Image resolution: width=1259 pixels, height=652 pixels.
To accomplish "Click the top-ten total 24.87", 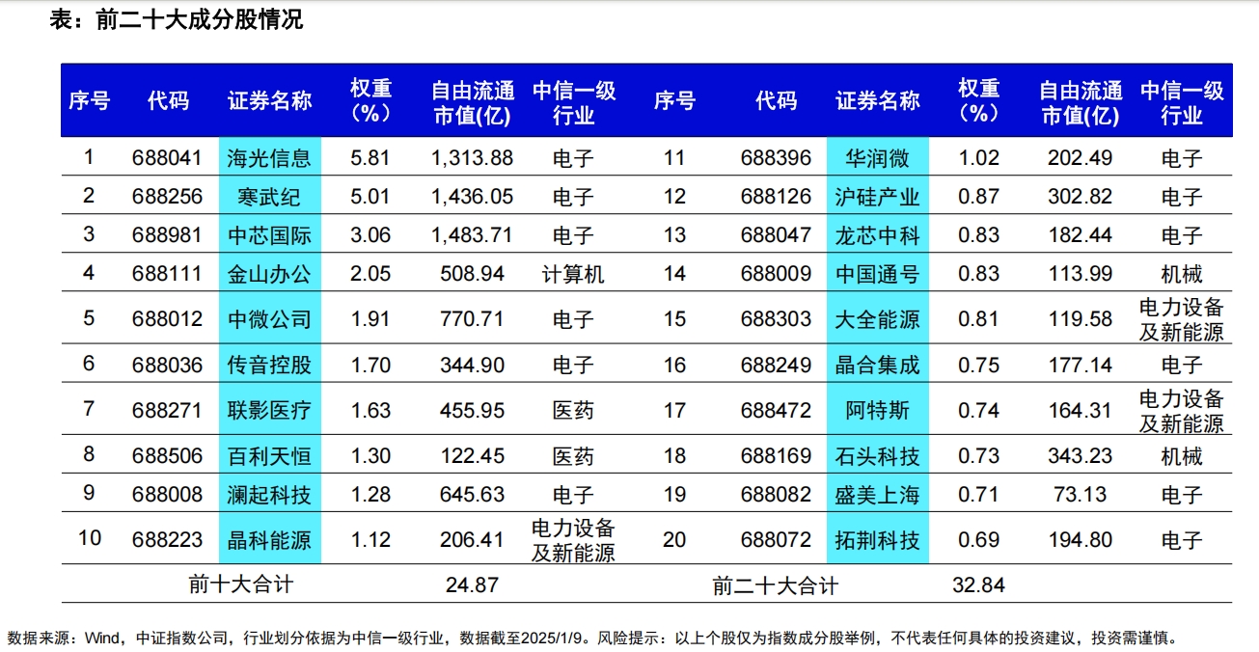I will pos(473,584).
